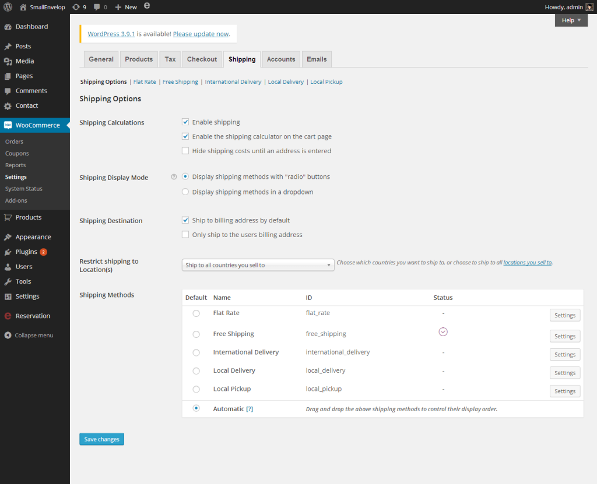Image resolution: width=597 pixels, height=484 pixels.
Task: Click the Please update now link
Action: (201, 34)
